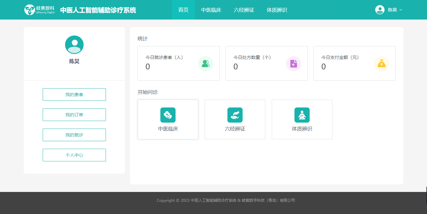427x214 pixels.
Task: Click the QiHuang Digital logo icon
Action: tap(29, 10)
